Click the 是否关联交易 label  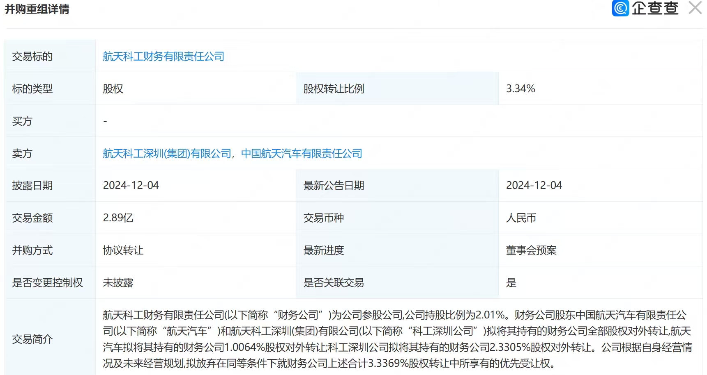[334, 283]
